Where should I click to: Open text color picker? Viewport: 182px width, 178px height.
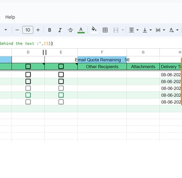click(x=81, y=30)
